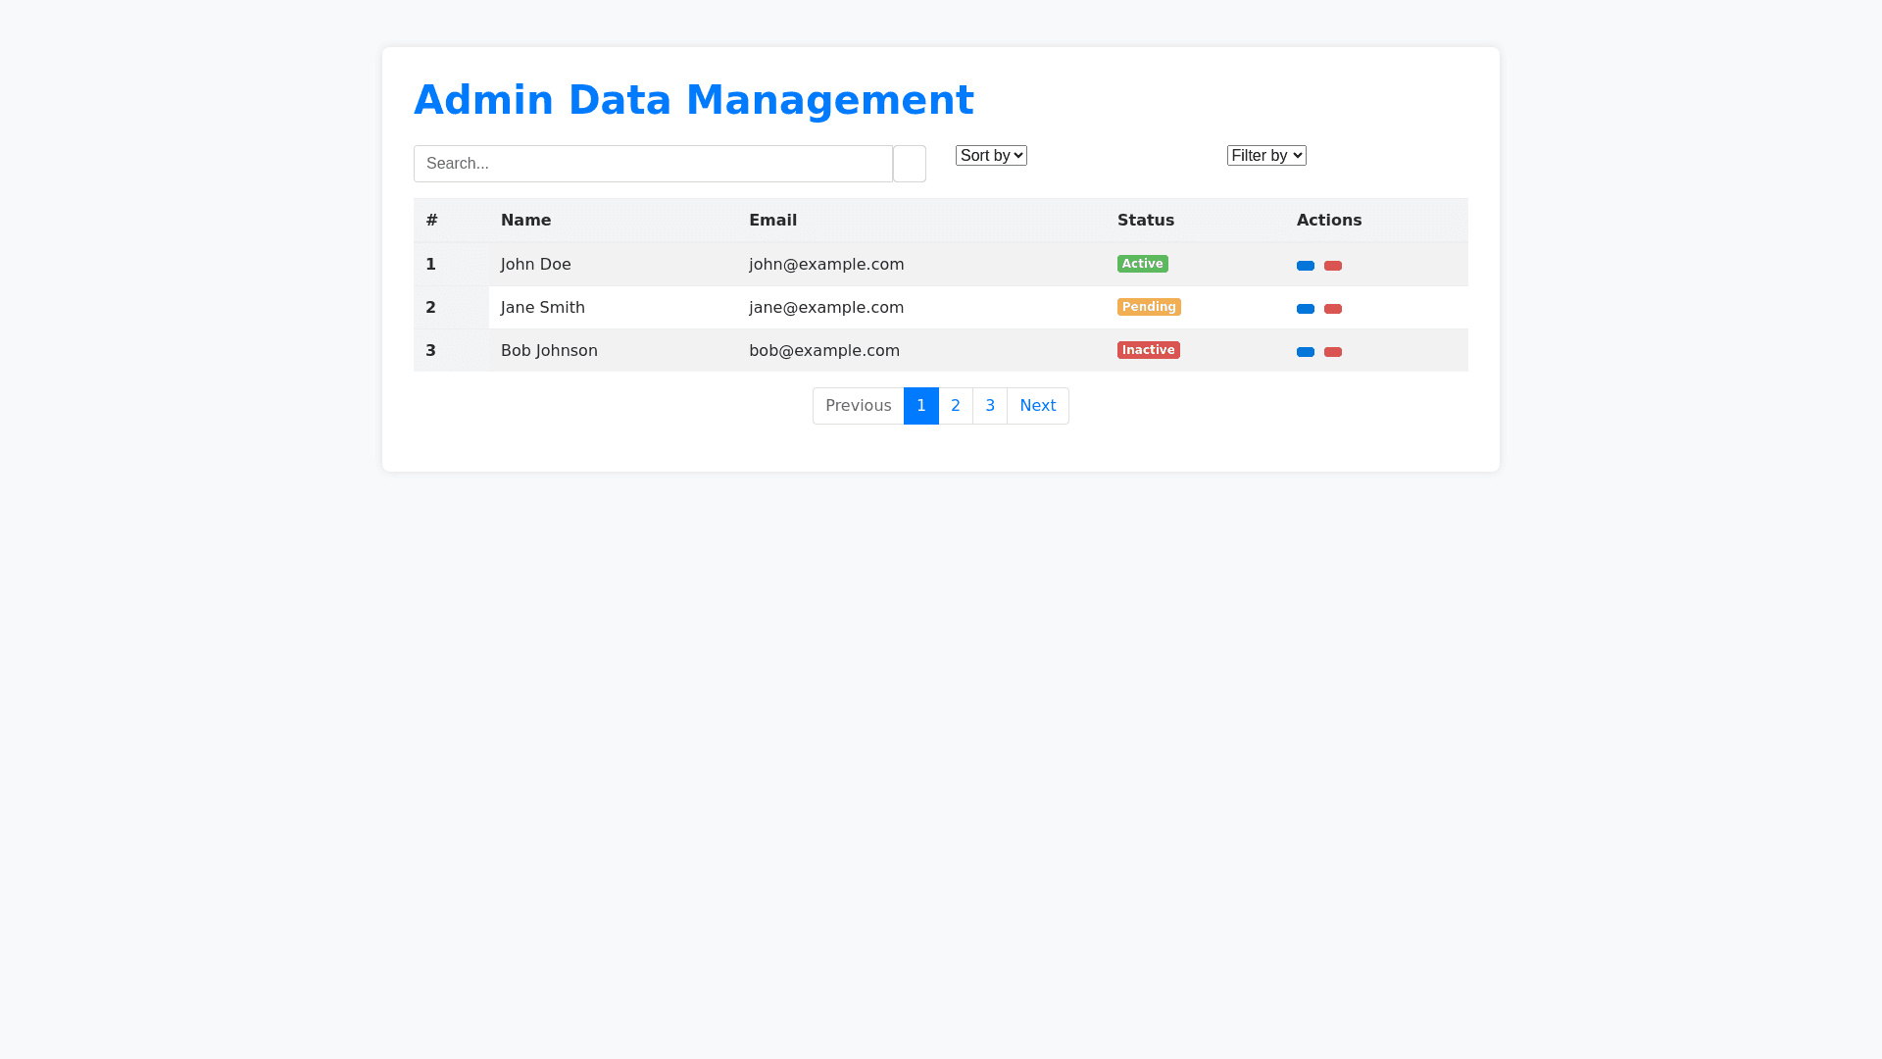The height and width of the screenshot is (1059, 1882).
Task: Go to pagination page 2
Action: 955,406
